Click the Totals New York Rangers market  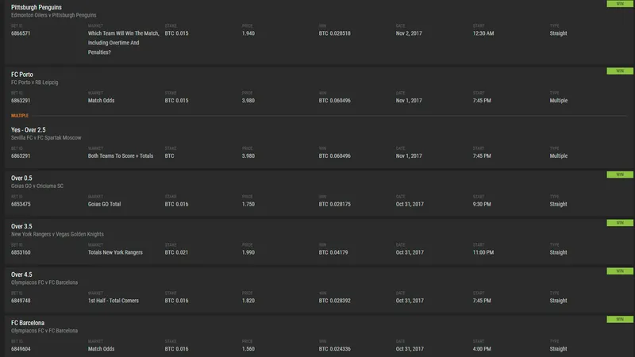115,252
